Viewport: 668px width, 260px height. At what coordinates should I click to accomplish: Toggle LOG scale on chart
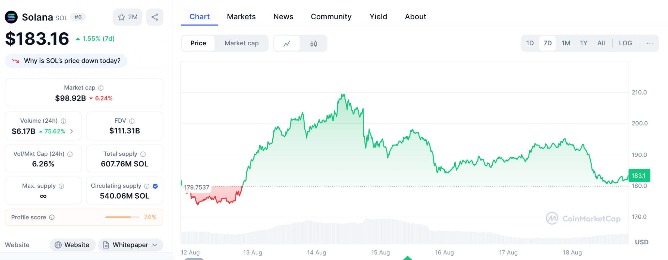625,43
